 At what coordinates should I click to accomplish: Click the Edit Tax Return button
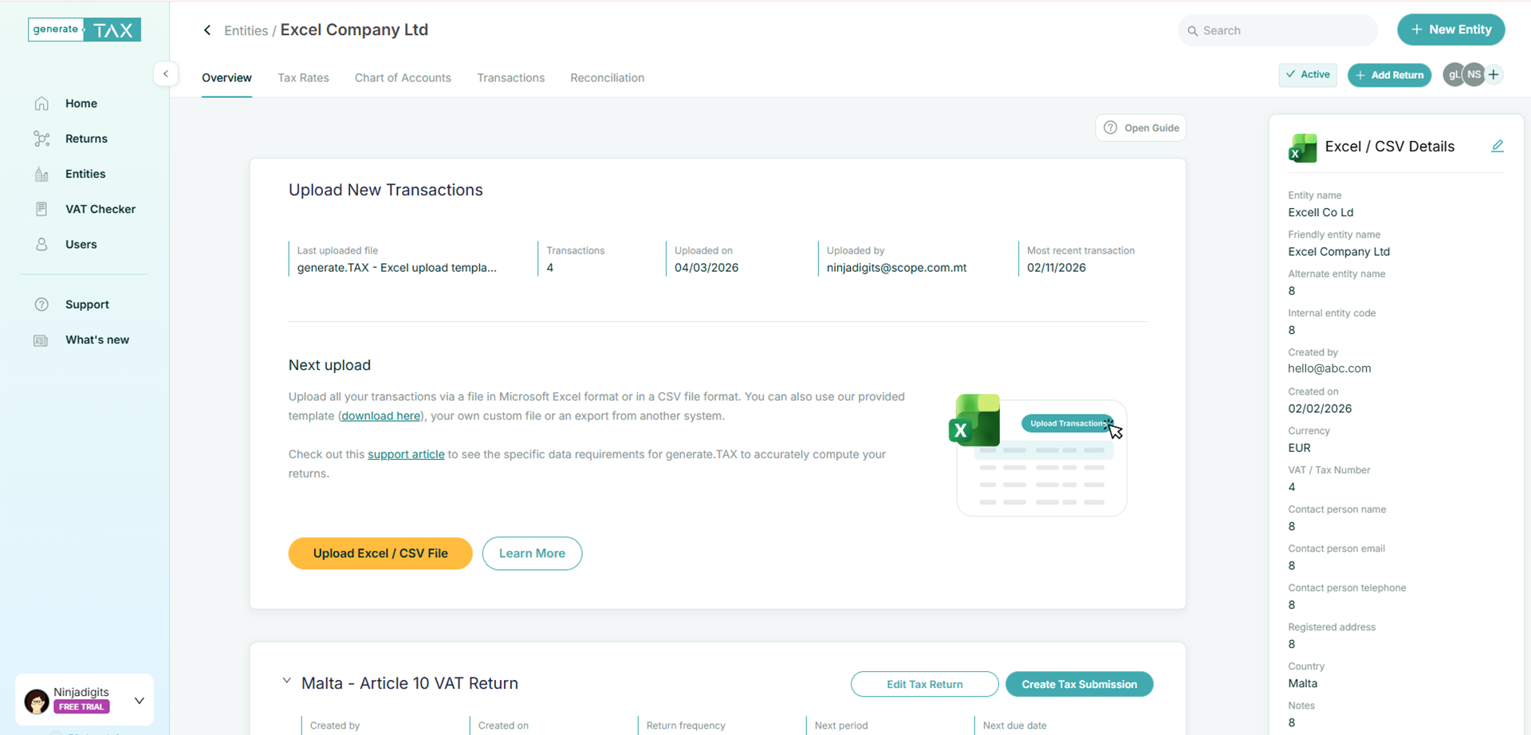(x=924, y=684)
